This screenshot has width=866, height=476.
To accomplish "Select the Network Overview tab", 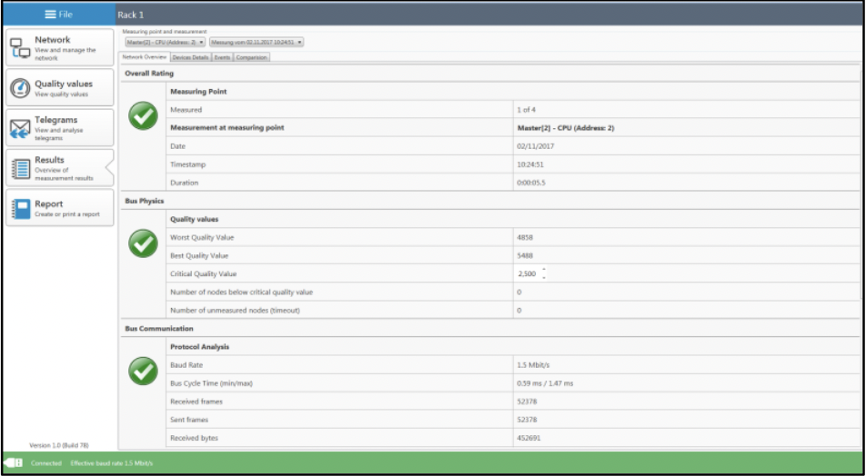I will (x=144, y=57).
